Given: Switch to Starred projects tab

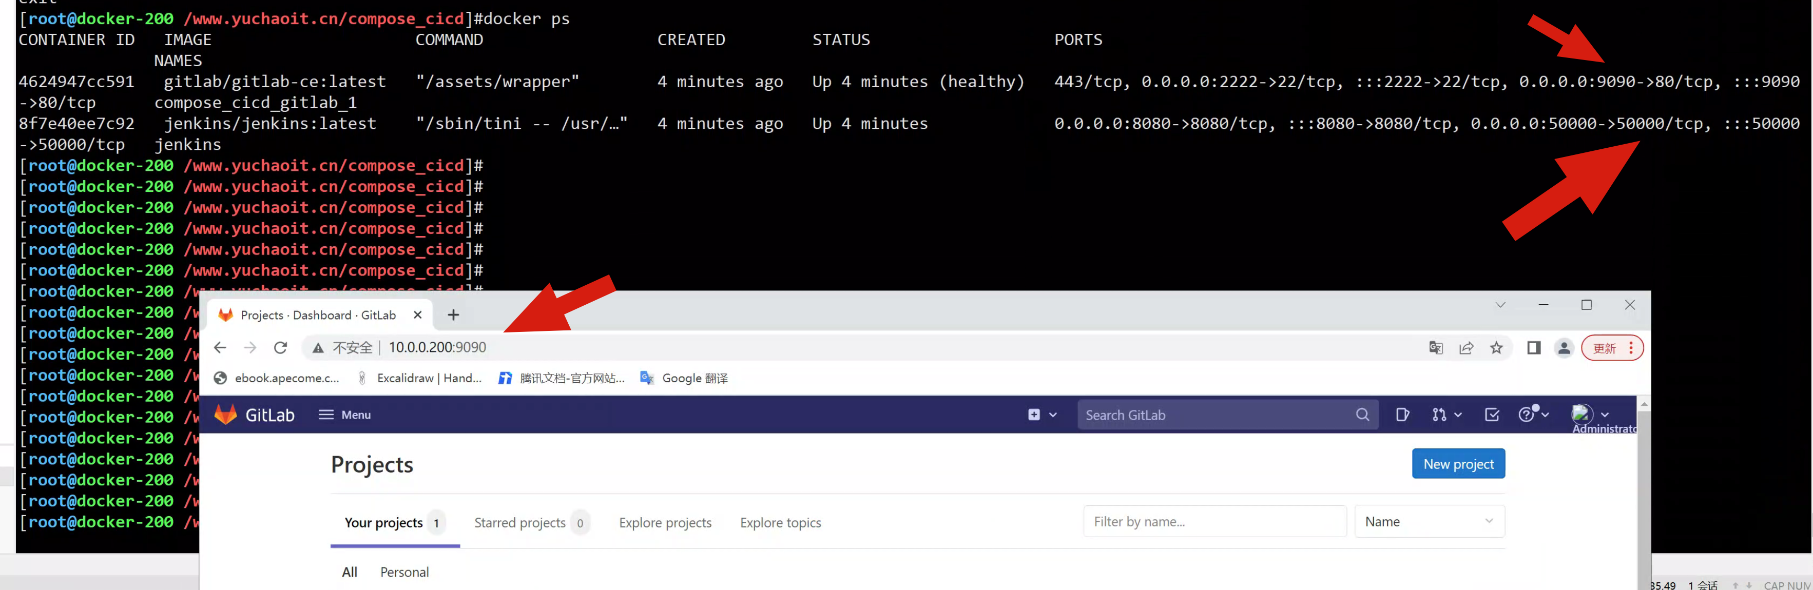Looking at the screenshot, I should [520, 522].
